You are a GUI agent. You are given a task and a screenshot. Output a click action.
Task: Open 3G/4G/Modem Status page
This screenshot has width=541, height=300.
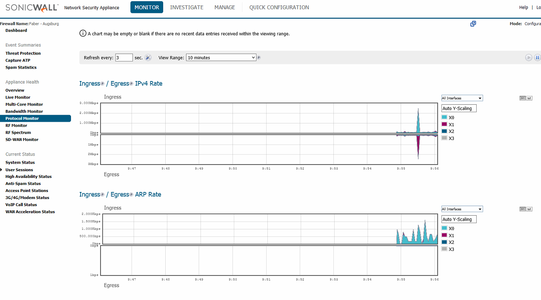pos(27,198)
